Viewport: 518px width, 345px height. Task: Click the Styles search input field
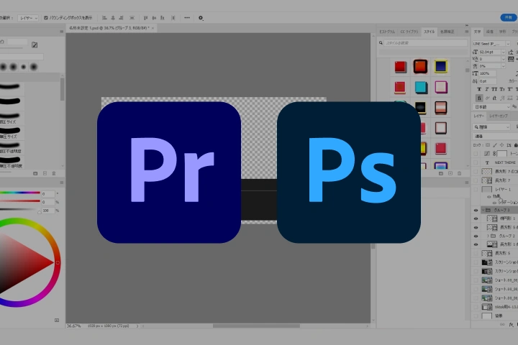point(426,43)
